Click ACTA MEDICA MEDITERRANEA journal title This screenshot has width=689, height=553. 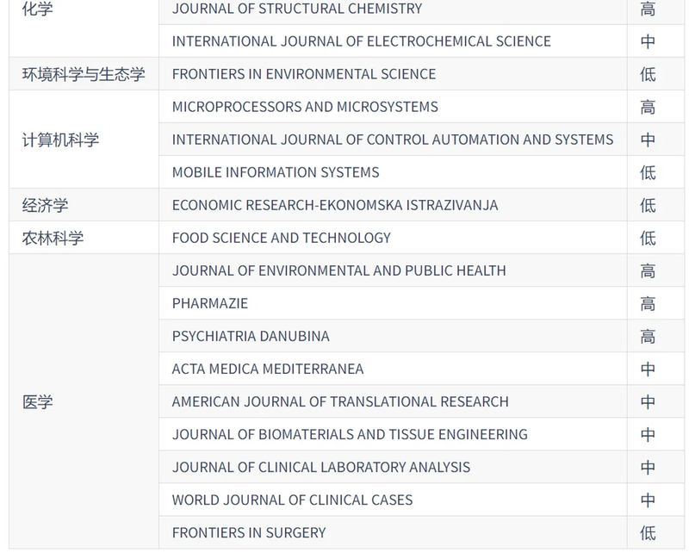tap(268, 369)
